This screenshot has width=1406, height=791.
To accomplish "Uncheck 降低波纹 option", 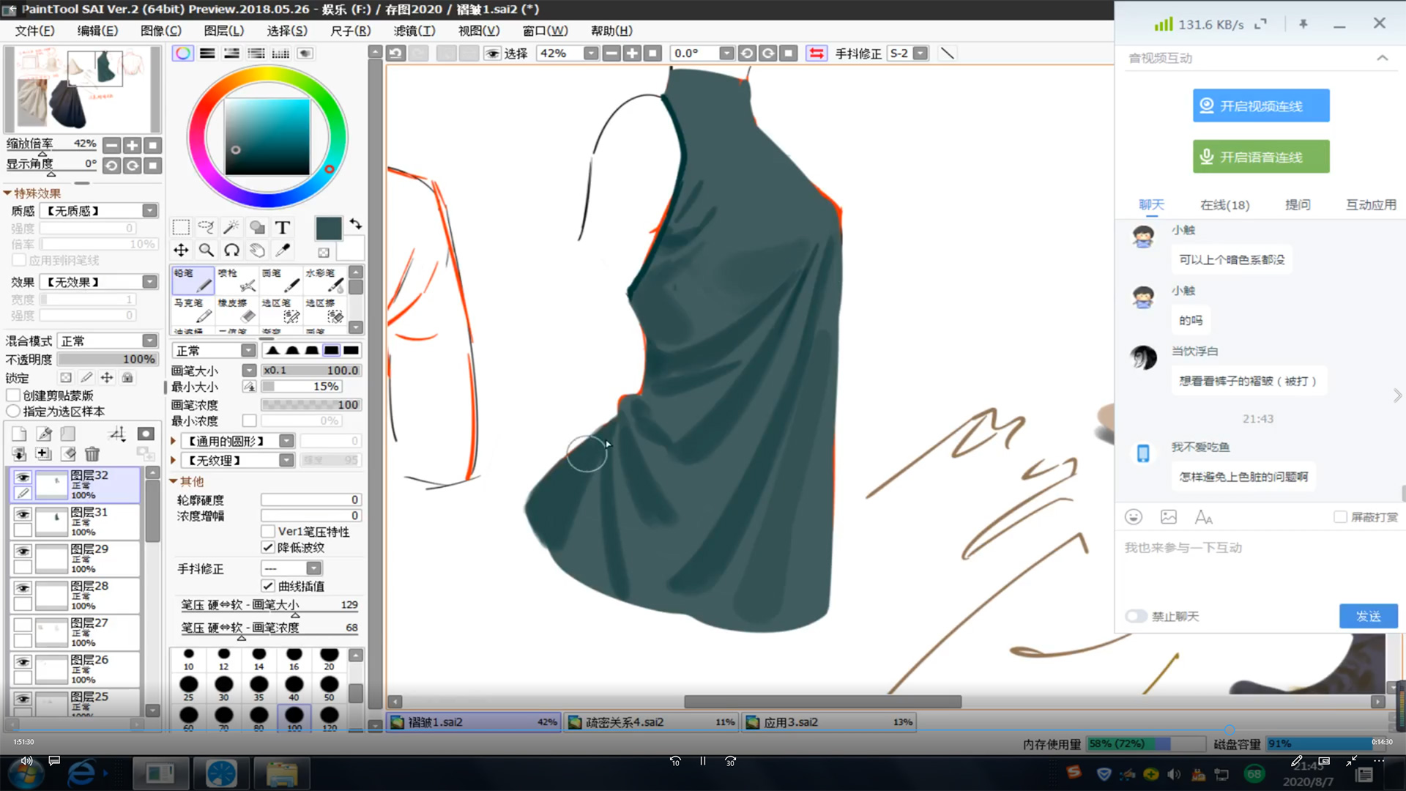I will pyautogui.click(x=268, y=548).
